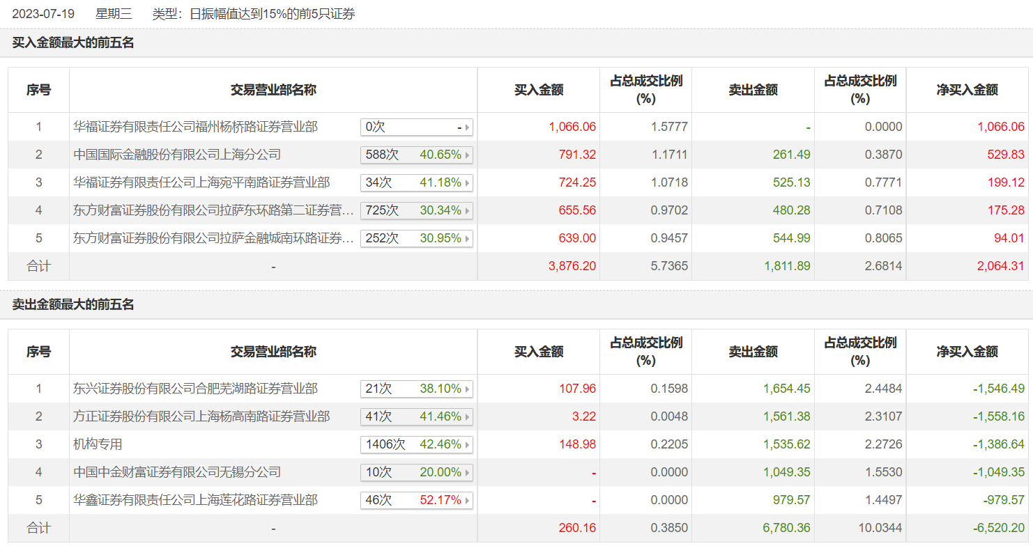
Task: Click the arrow icon beside 21次 38.10%
Action: coord(467,389)
